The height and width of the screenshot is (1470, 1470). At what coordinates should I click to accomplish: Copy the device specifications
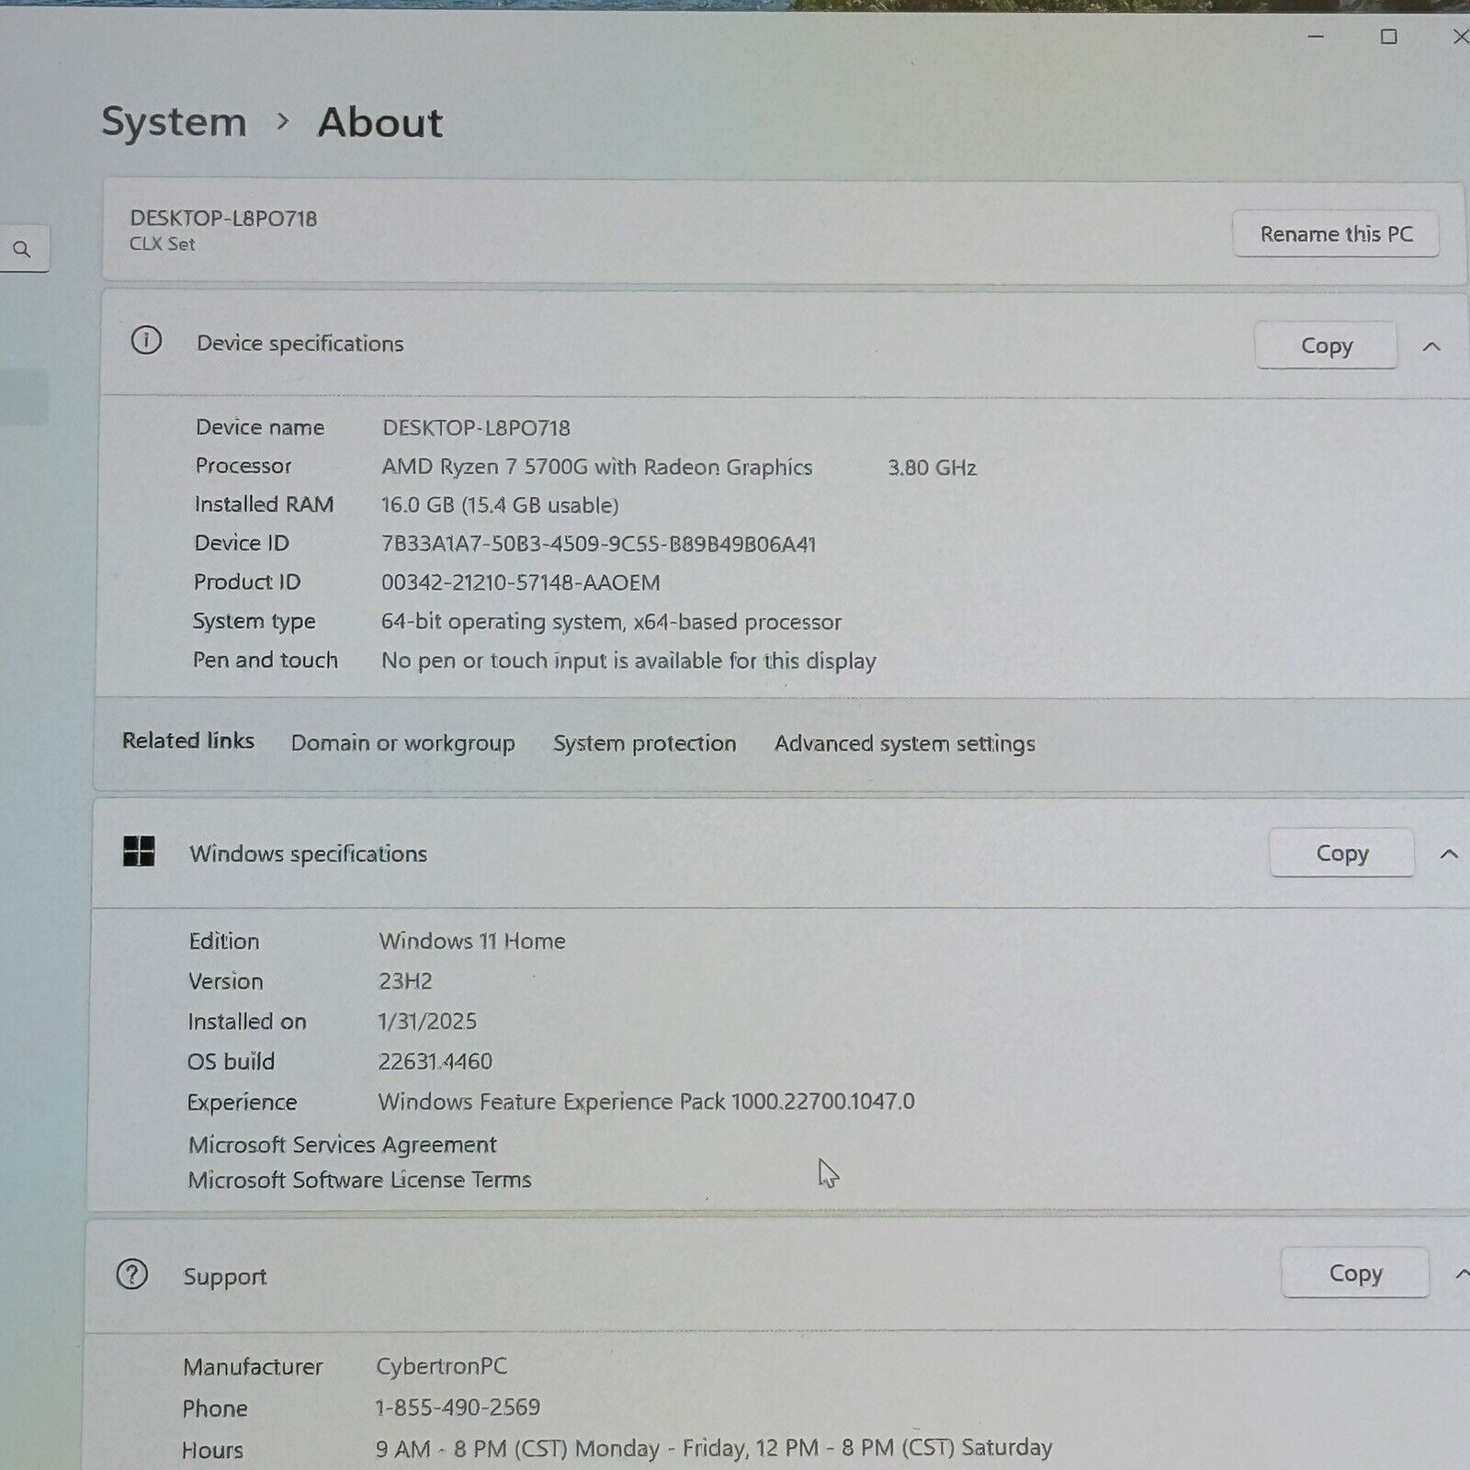(x=1326, y=345)
